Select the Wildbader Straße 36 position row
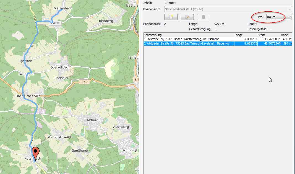The height and width of the screenshot is (174, 295). 188,43
